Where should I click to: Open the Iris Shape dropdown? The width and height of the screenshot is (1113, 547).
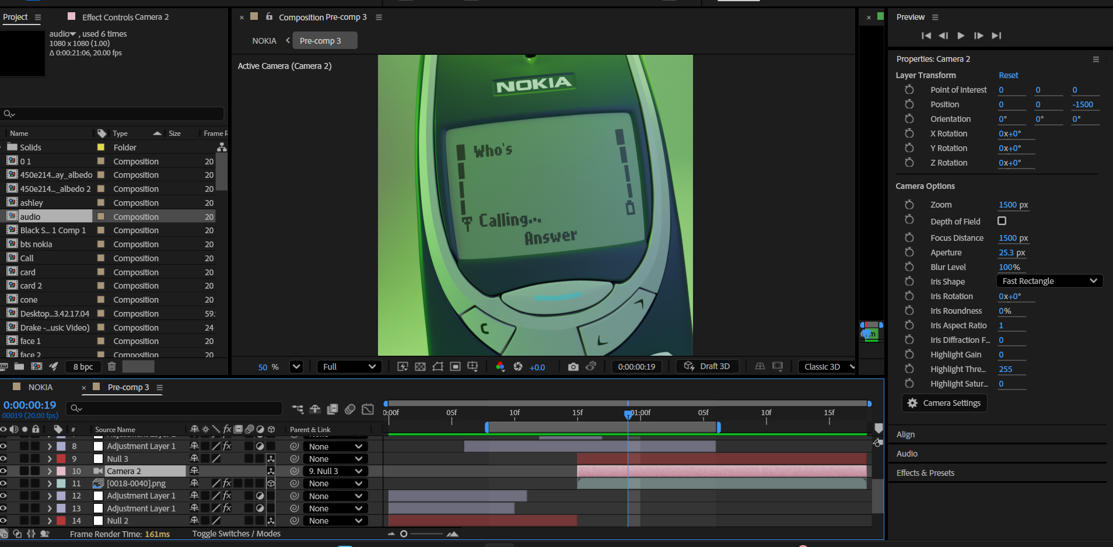[1049, 281]
